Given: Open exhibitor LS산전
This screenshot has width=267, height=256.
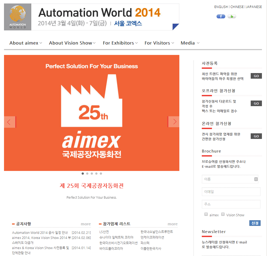Looking at the screenshot, I should (x=104, y=232).
